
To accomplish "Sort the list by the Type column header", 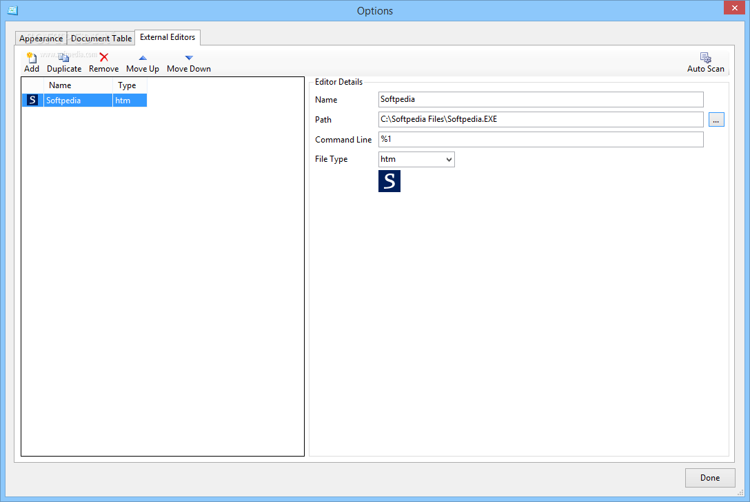I will click(130, 85).
